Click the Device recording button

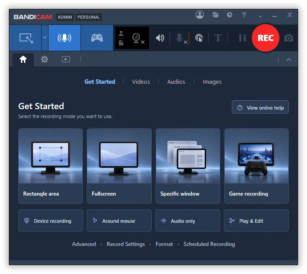click(51, 221)
